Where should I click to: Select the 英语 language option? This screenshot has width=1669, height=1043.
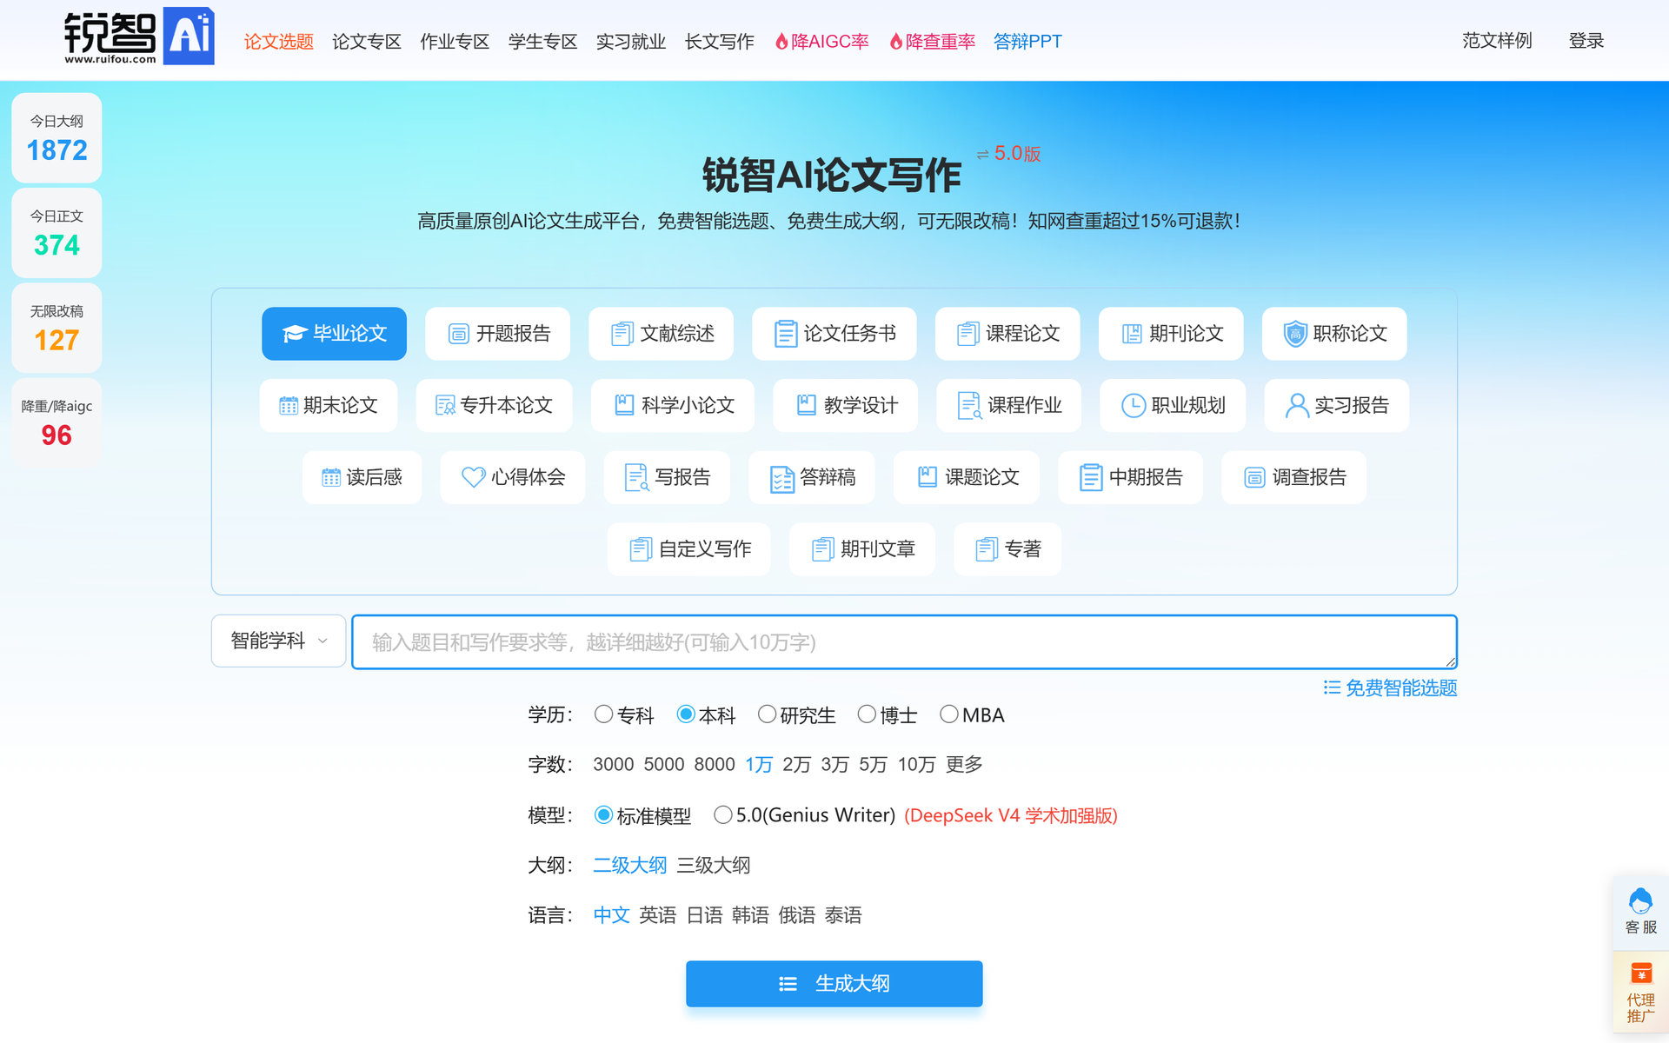[x=658, y=915]
